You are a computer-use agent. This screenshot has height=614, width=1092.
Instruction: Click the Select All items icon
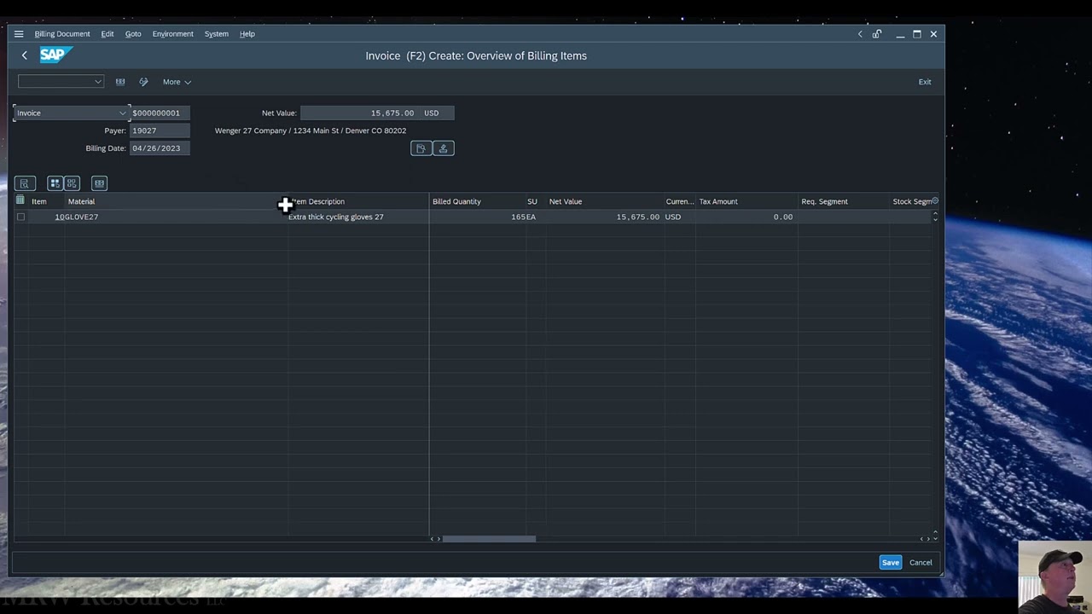tap(55, 183)
